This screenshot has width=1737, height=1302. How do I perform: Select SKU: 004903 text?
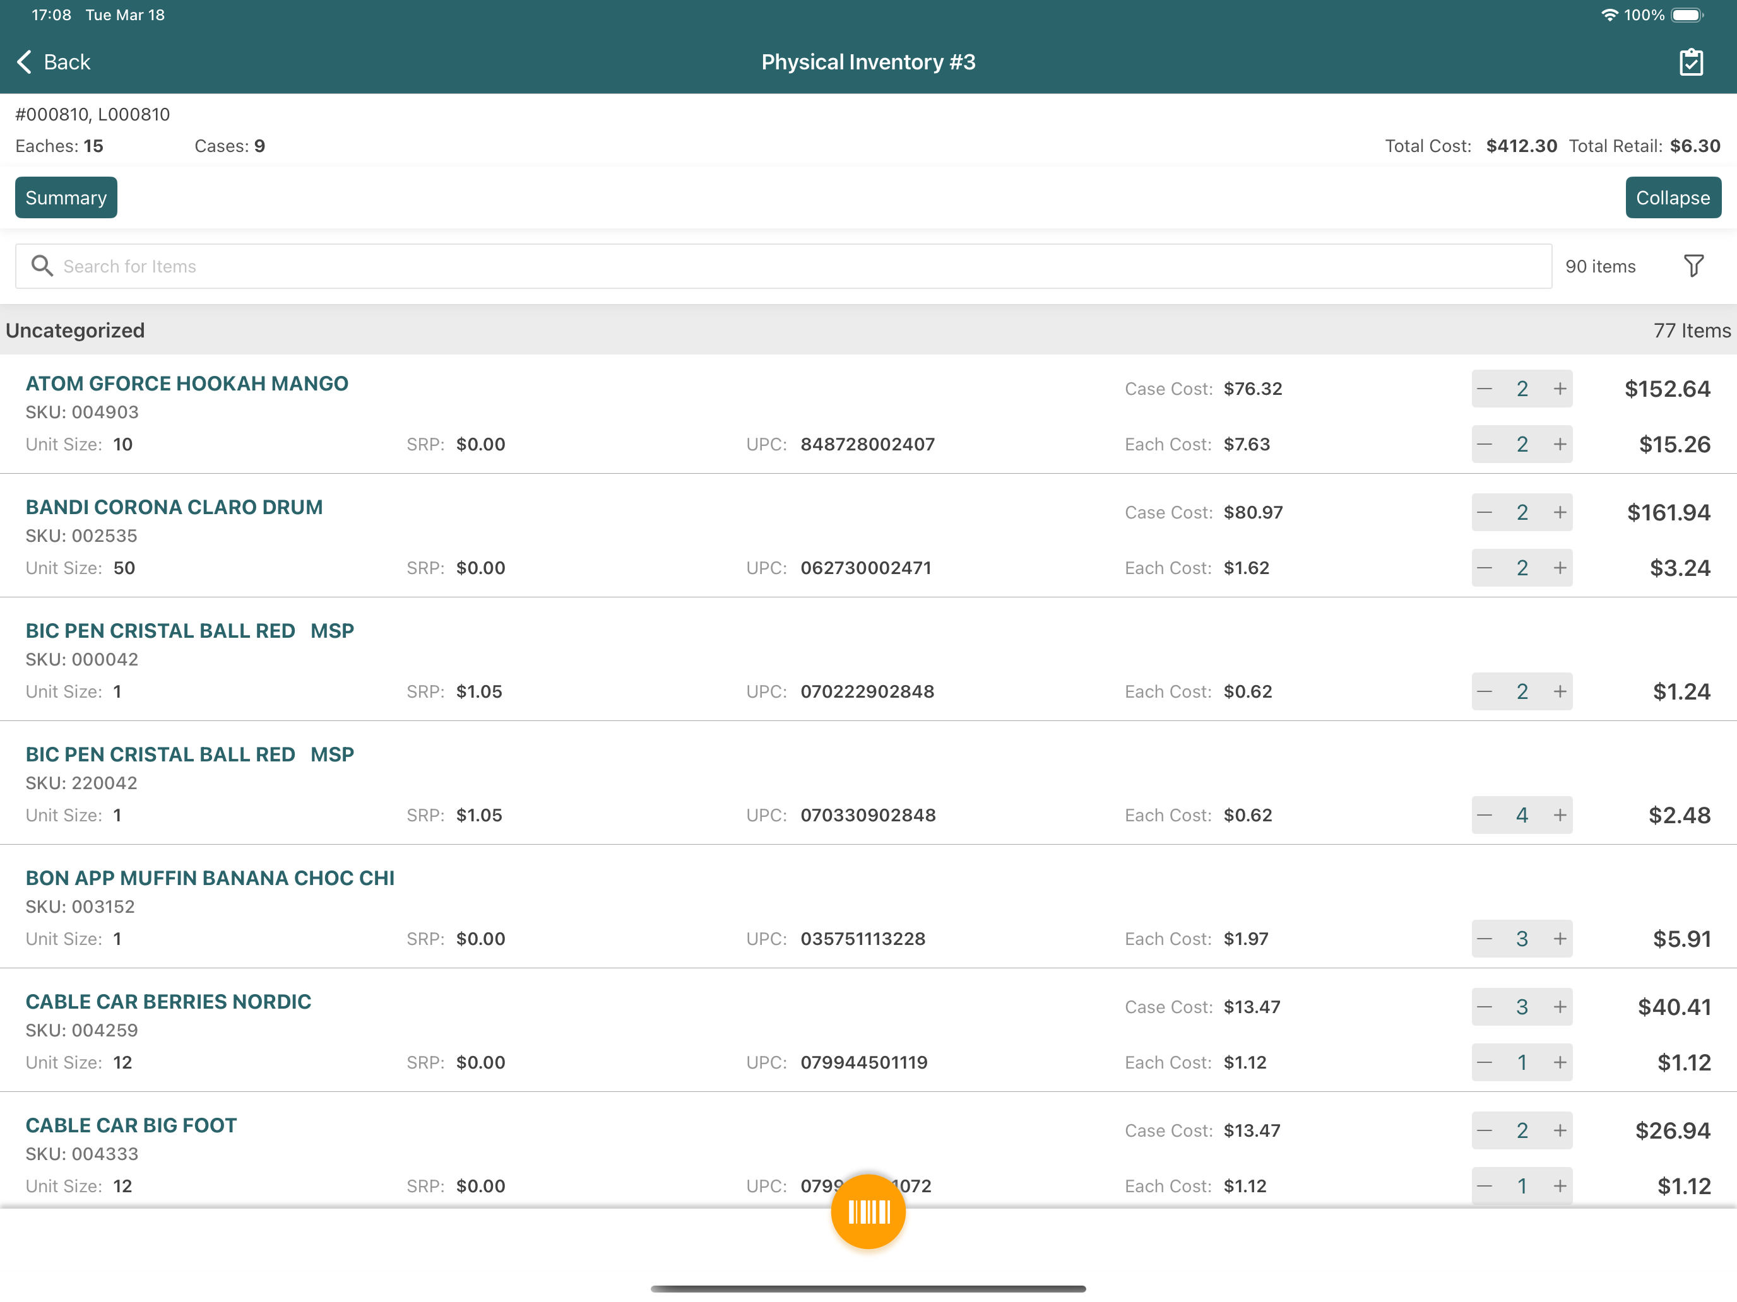83,412
